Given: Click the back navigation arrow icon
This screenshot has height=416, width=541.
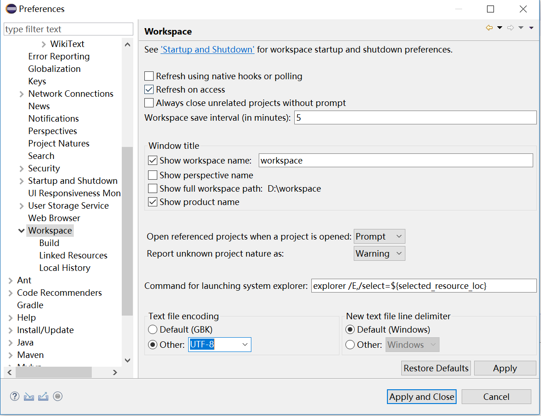Looking at the screenshot, I should coord(489,28).
